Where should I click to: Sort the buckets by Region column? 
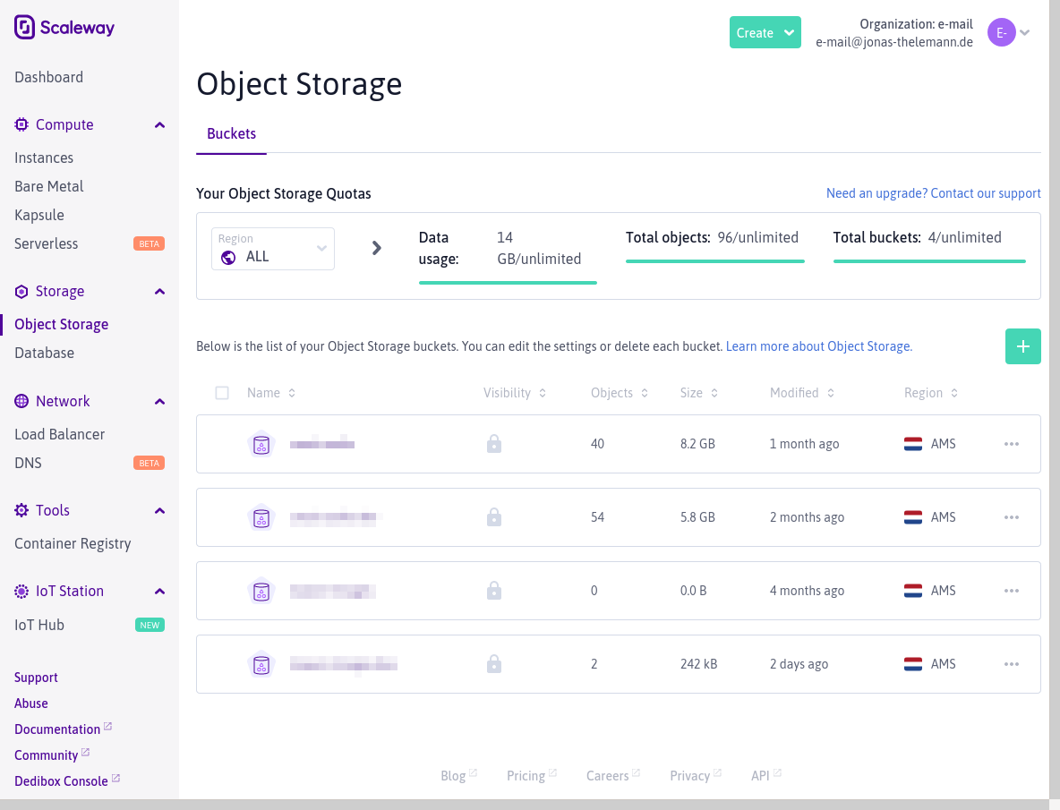931,393
